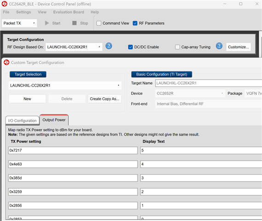Open the Packet TX mode dropdown
Screen dimensions: 262x221
point(19,23)
